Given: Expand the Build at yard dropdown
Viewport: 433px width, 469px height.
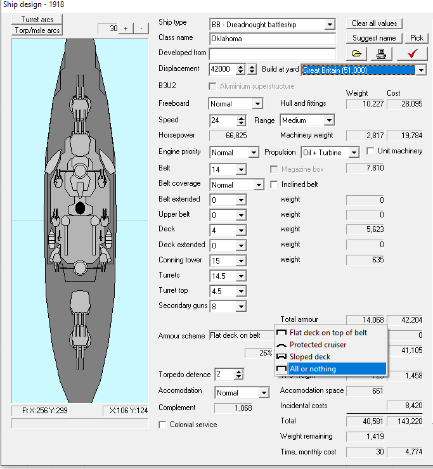Looking at the screenshot, I should point(421,70).
